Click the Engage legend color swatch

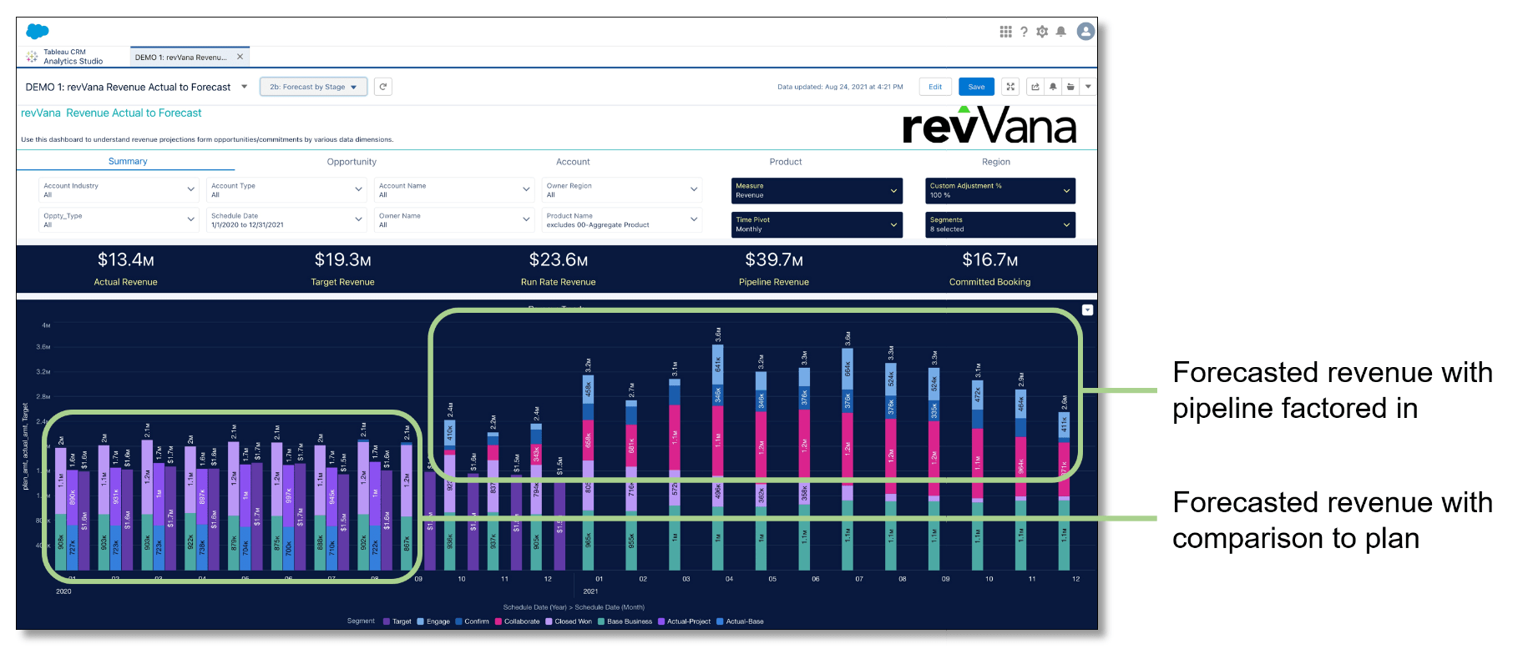coord(421,621)
